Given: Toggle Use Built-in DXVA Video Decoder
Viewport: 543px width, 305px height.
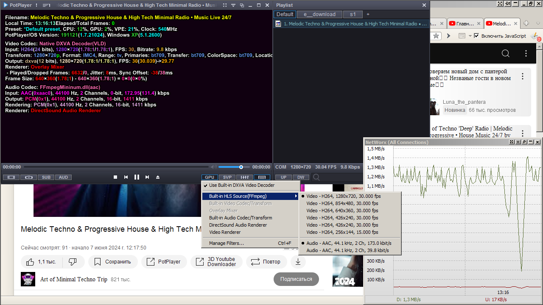Looking at the screenshot, I should click(x=250, y=185).
